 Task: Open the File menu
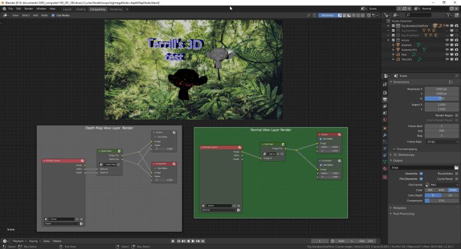(10, 9)
